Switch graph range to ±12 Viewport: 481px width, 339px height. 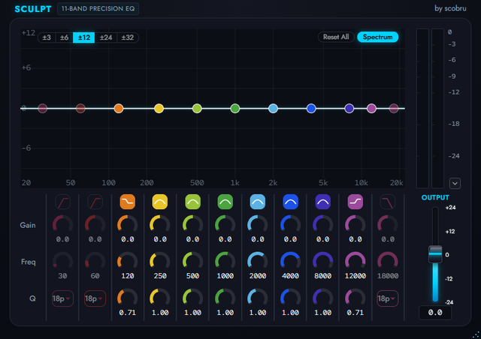click(83, 37)
